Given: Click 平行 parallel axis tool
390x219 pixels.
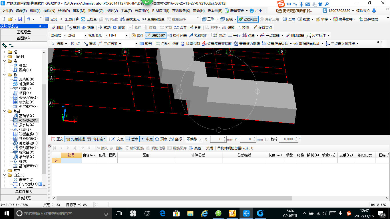Looking at the screenshot, I should [234, 36].
